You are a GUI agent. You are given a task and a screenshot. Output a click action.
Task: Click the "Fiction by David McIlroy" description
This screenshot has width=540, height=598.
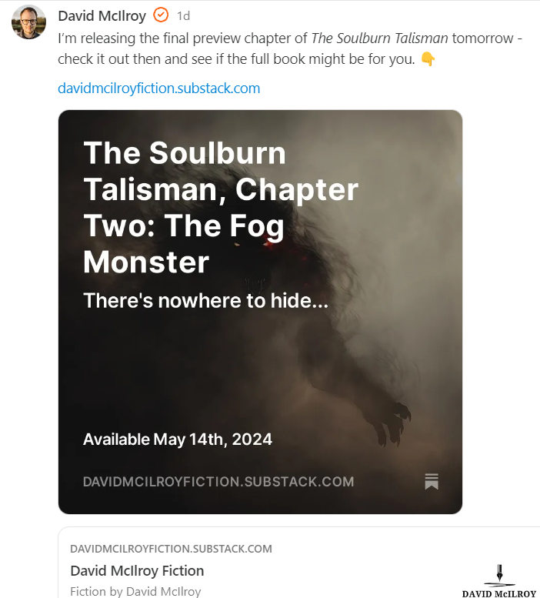(x=135, y=592)
